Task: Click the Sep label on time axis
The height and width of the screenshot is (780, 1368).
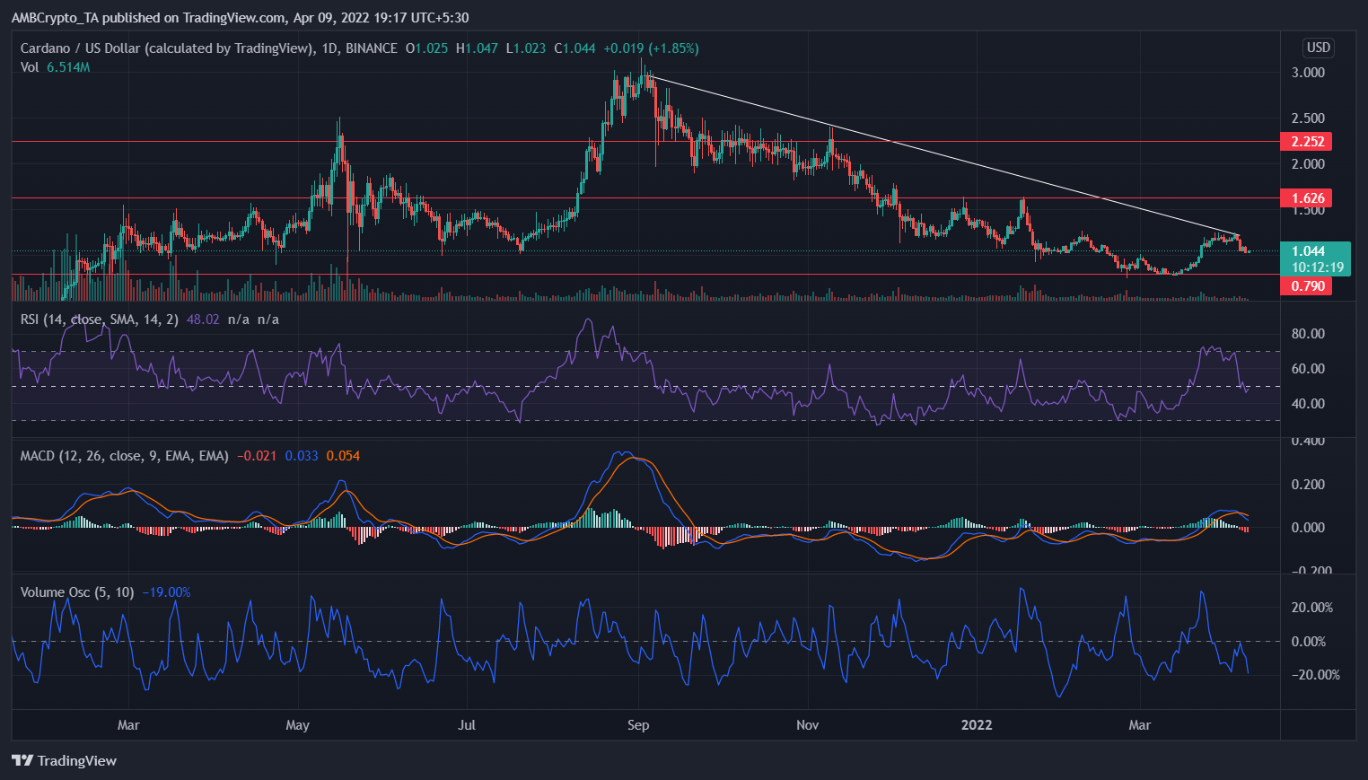Action: pos(638,725)
